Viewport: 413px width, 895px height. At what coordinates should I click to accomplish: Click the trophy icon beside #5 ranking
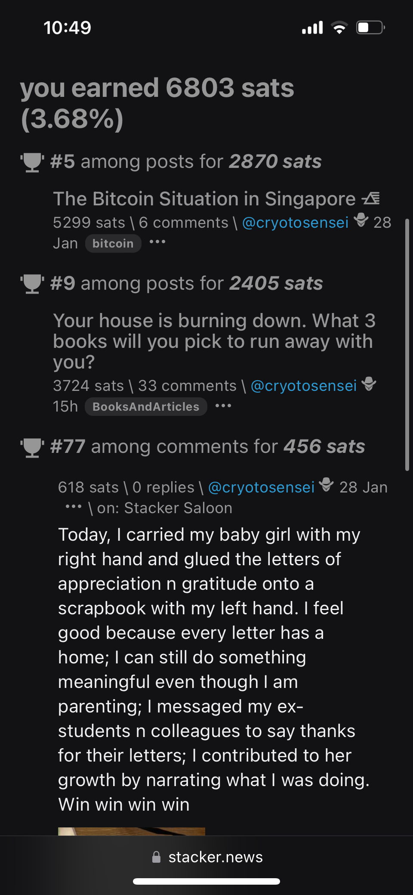(x=32, y=162)
